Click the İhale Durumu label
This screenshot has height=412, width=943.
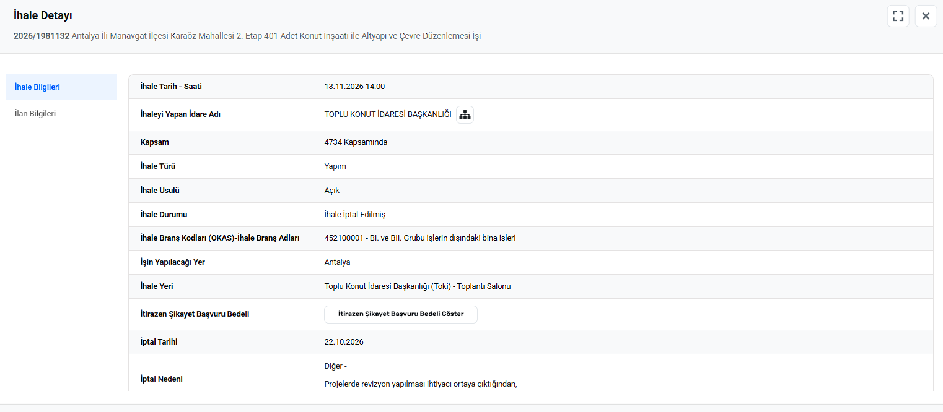coord(164,215)
